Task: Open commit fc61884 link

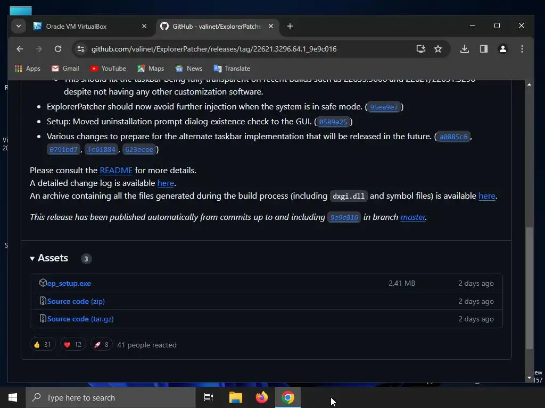Action: (x=102, y=149)
